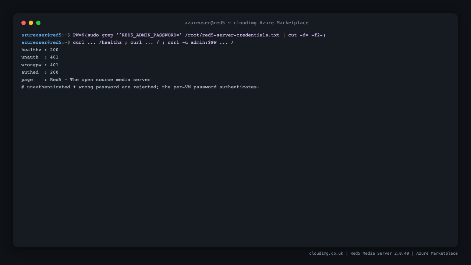Image resolution: width=471 pixels, height=265 pixels.
Task: Select the 'authed : 200' output line
Action: (40, 72)
